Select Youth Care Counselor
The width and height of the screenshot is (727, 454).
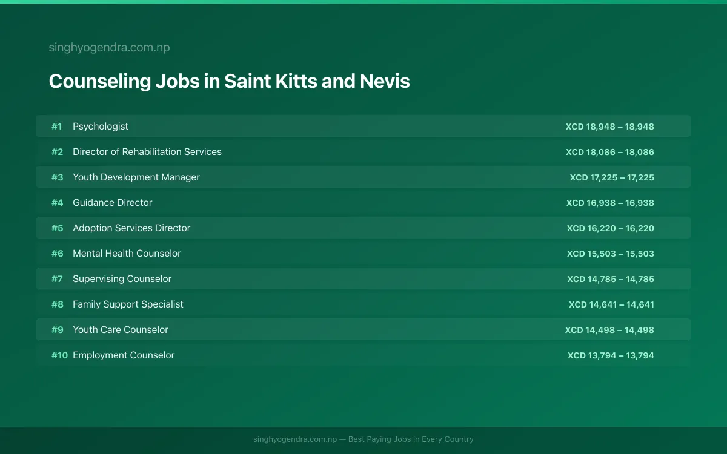(x=121, y=330)
